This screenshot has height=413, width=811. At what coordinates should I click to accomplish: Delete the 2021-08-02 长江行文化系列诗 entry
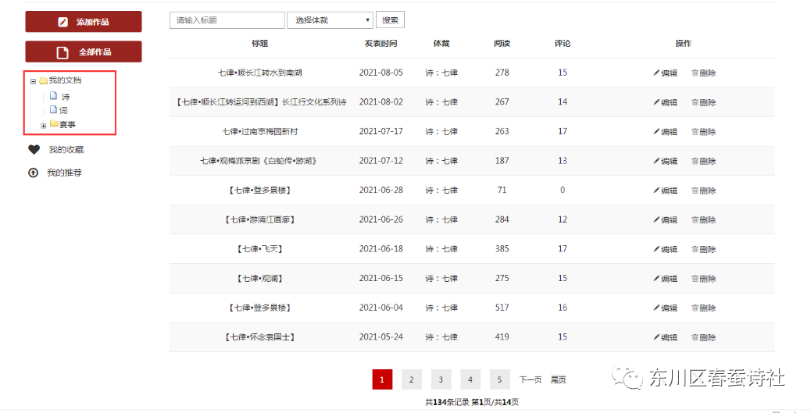(x=703, y=102)
